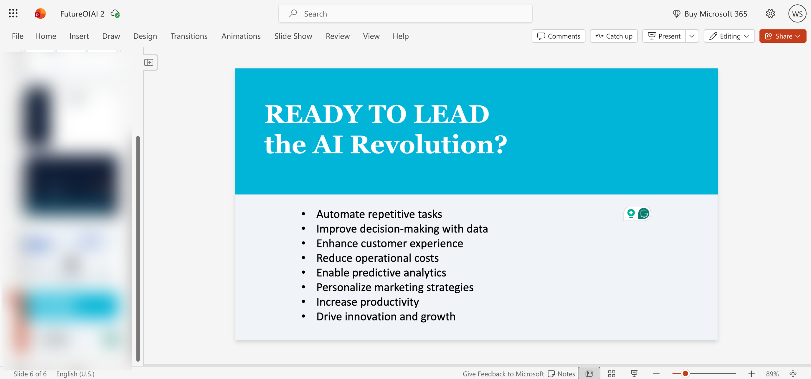
Task: Open the settings gear icon
Action: coord(770,14)
